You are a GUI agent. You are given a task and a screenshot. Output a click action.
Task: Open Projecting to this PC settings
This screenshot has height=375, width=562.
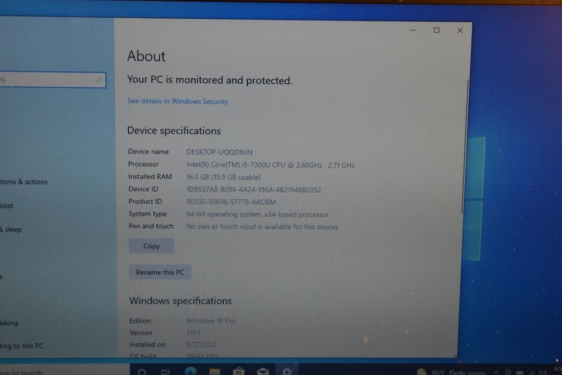[22, 346]
